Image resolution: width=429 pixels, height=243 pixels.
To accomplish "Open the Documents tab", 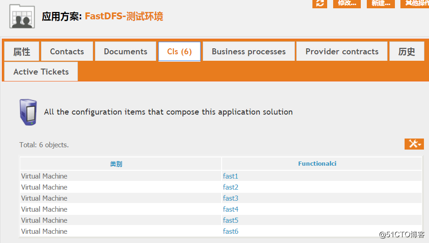I will [126, 52].
